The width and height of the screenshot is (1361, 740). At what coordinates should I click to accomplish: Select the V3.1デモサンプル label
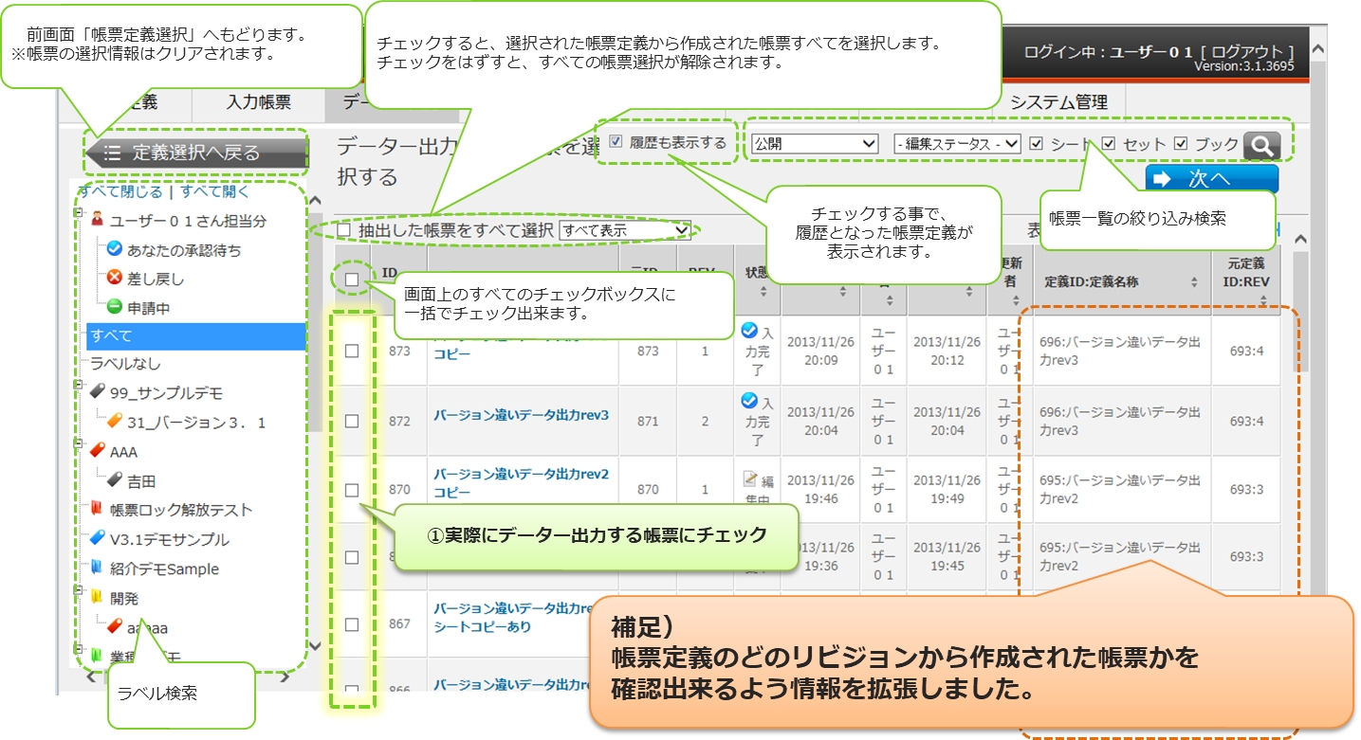tap(169, 539)
